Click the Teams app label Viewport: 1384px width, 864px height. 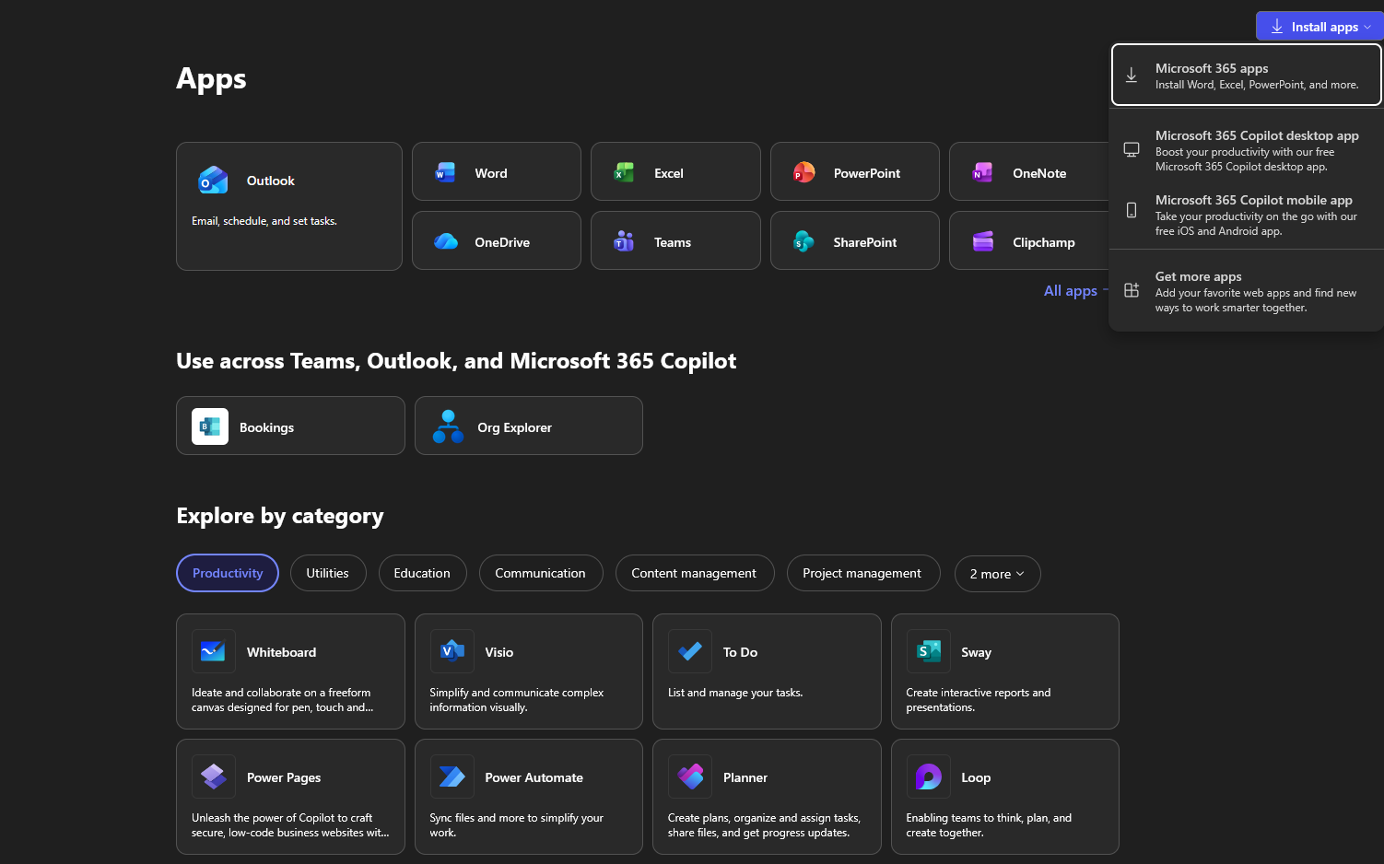pos(673,242)
